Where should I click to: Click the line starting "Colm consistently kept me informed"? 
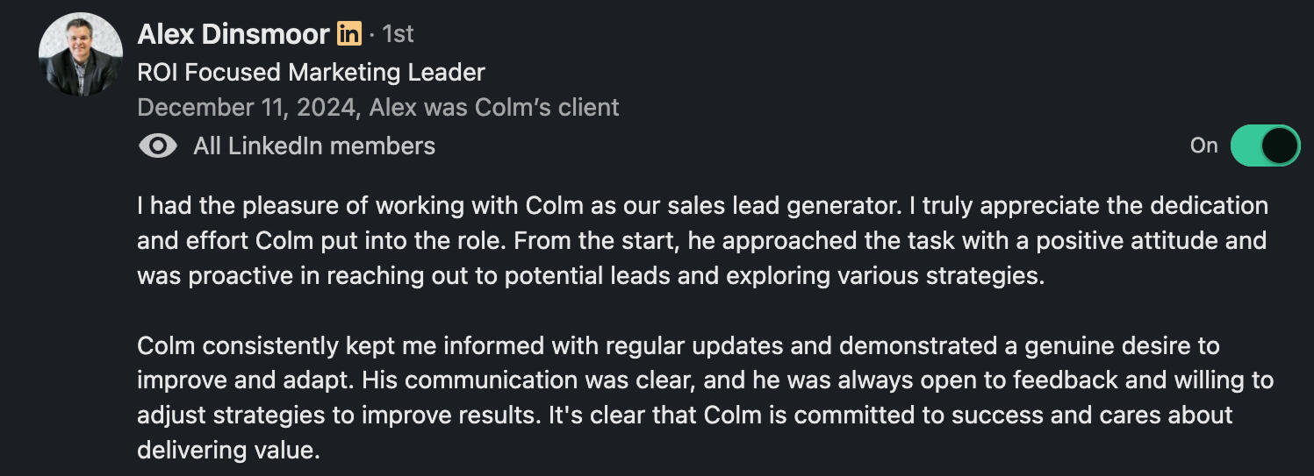(678, 345)
